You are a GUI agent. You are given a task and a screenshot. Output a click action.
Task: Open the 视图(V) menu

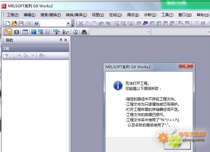pos(98,15)
